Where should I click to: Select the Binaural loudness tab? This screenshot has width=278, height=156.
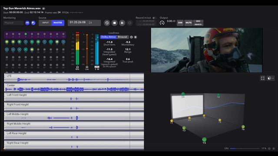point(122,37)
